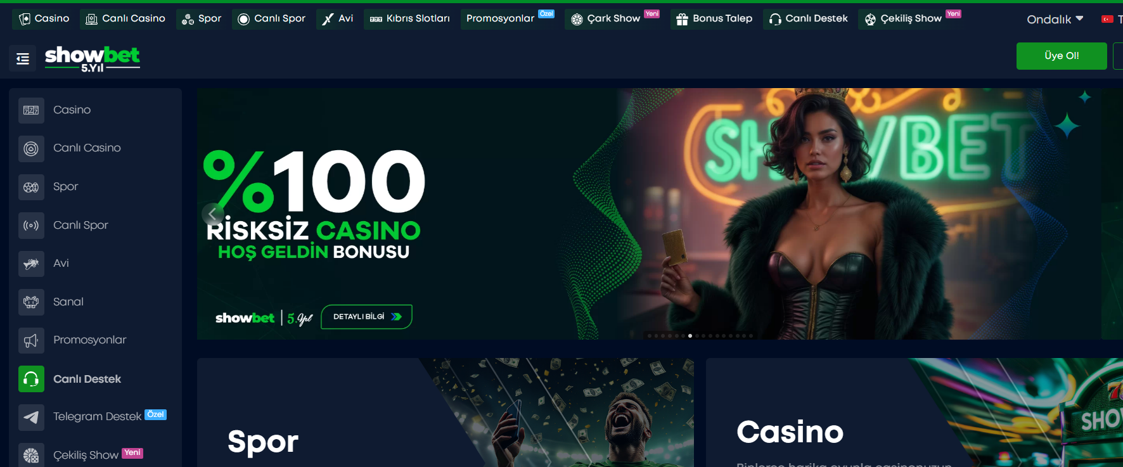Open Kıbrıs Slotları in top menu
The height and width of the screenshot is (467, 1123).
[x=409, y=19]
